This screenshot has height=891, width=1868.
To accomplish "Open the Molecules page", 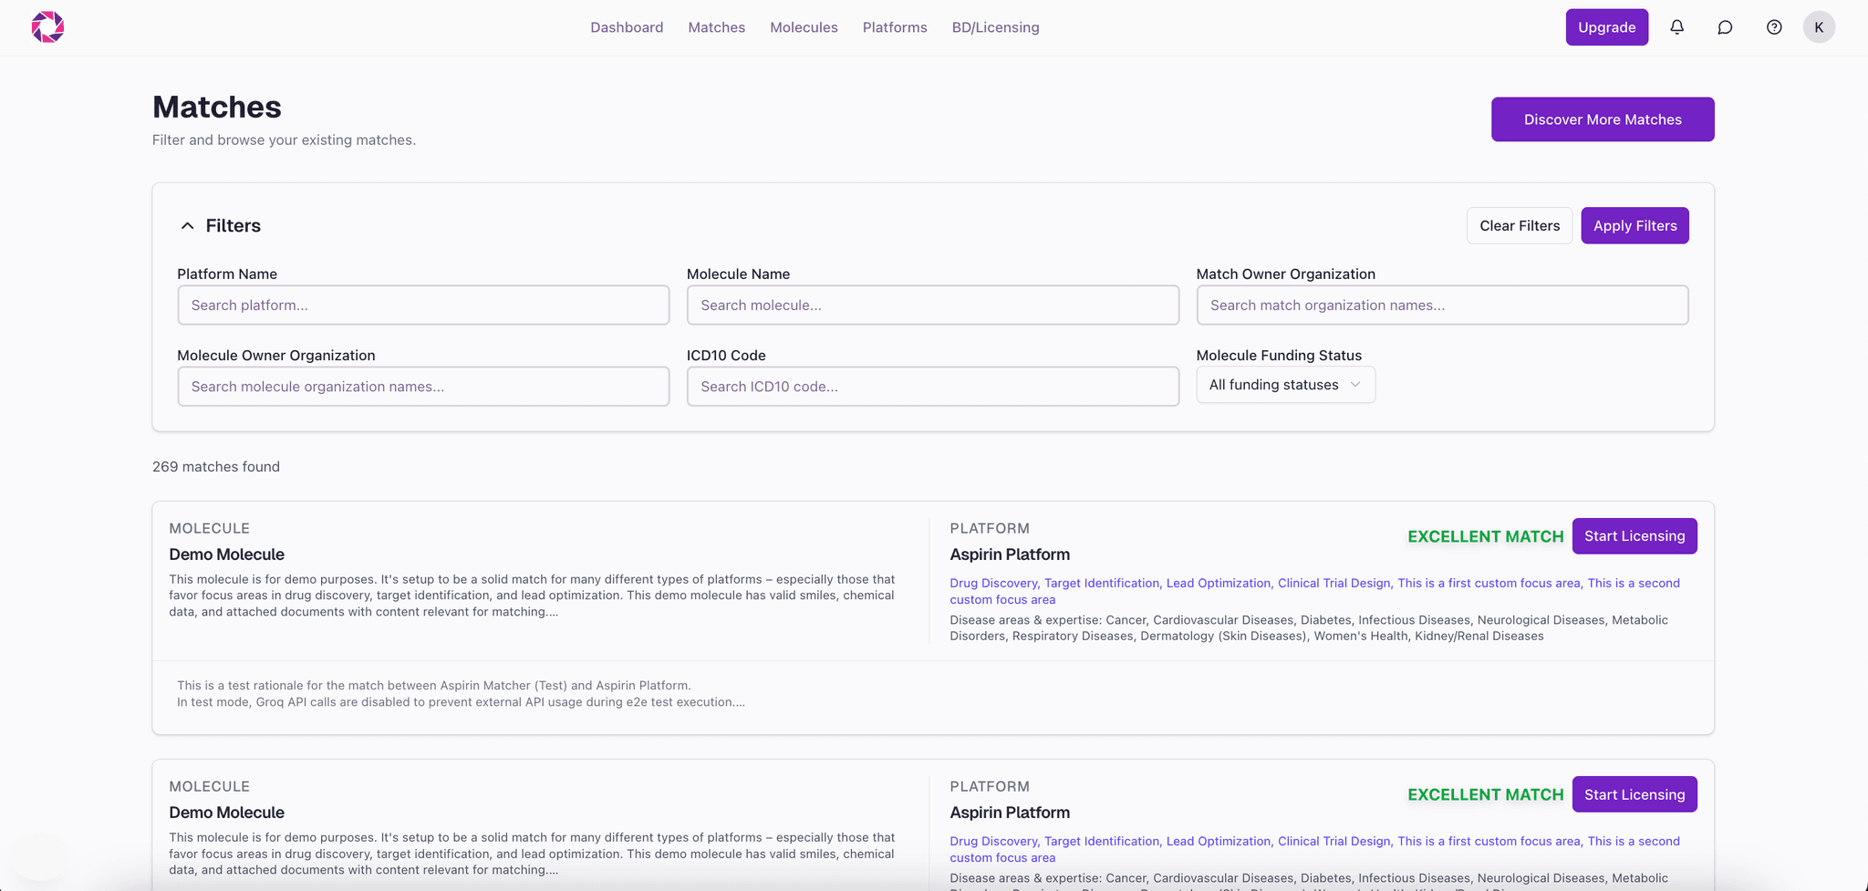I will 804,27.
